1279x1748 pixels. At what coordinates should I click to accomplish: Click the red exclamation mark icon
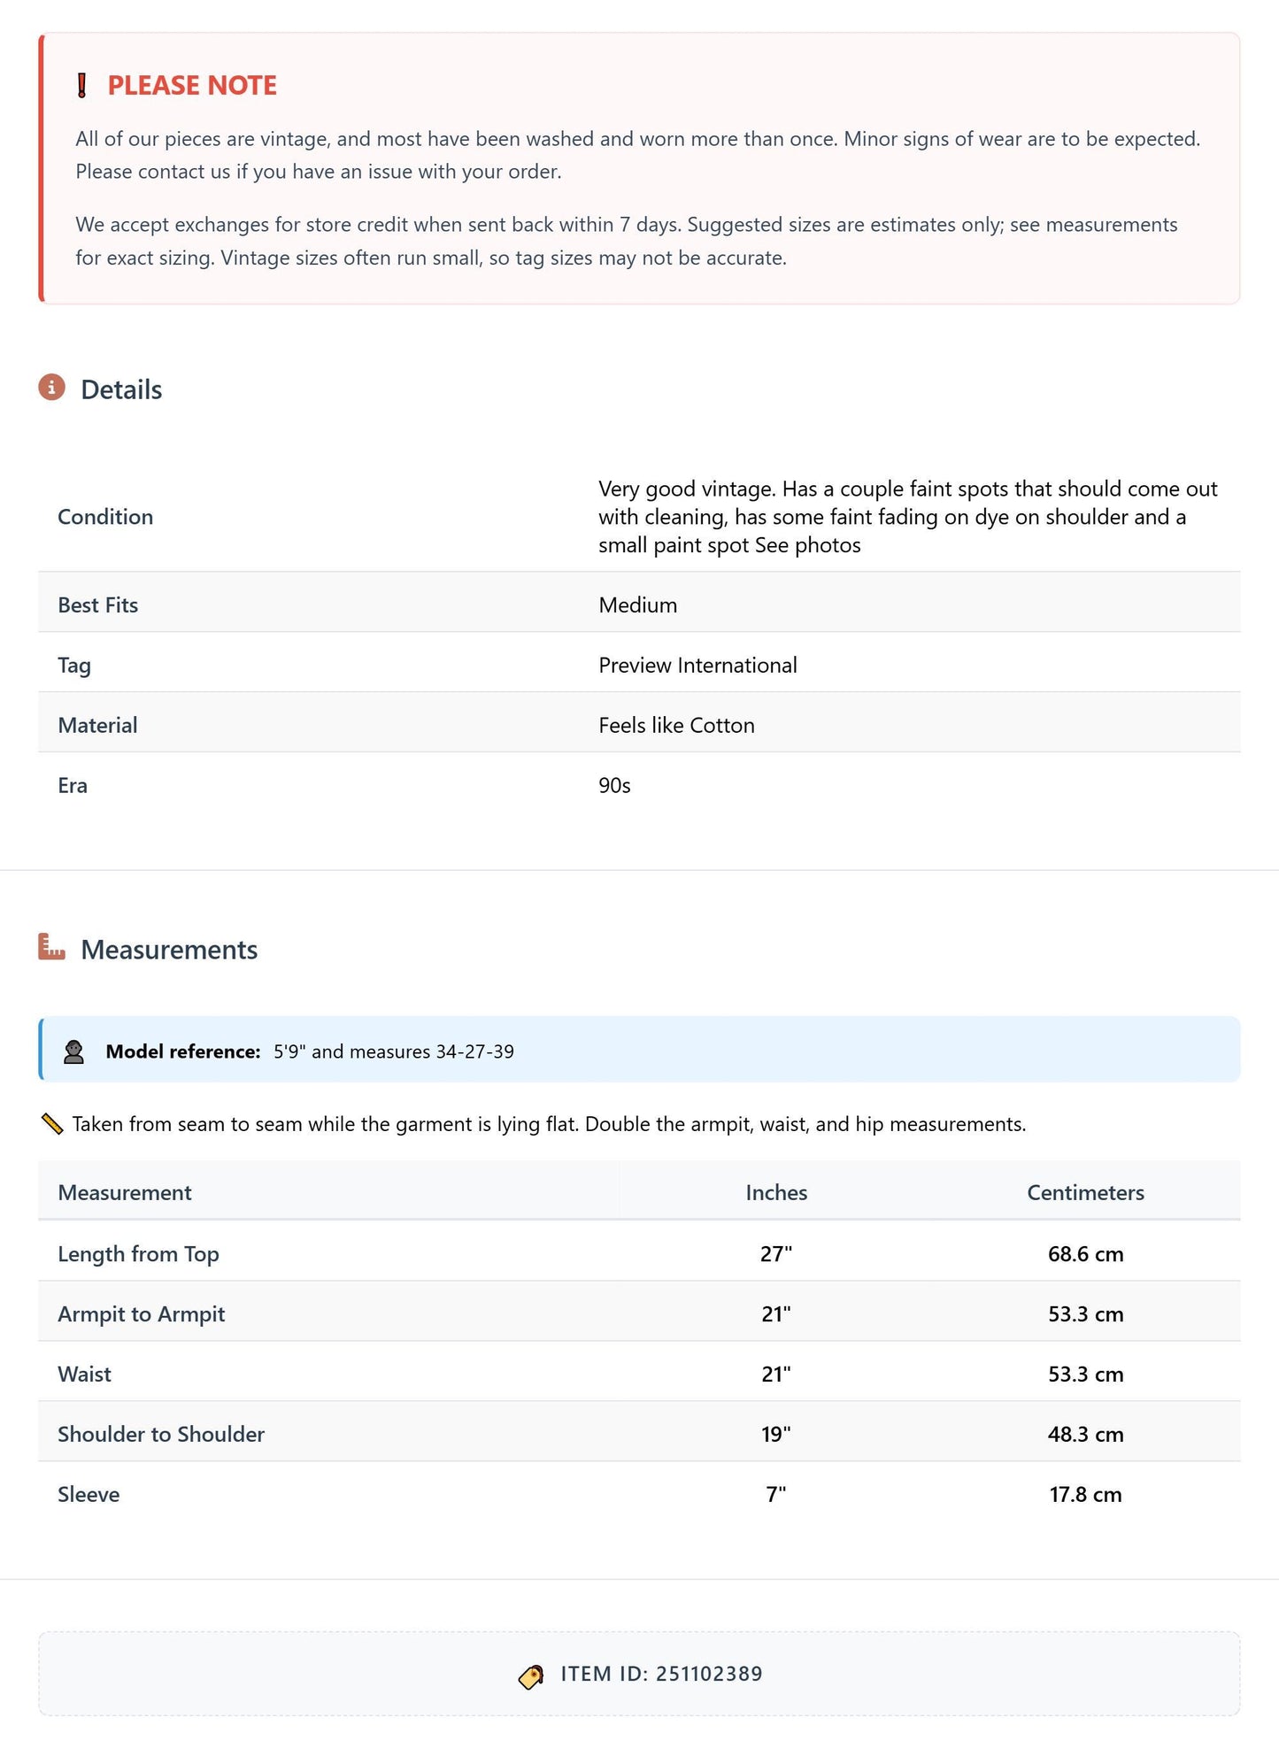click(81, 86)
